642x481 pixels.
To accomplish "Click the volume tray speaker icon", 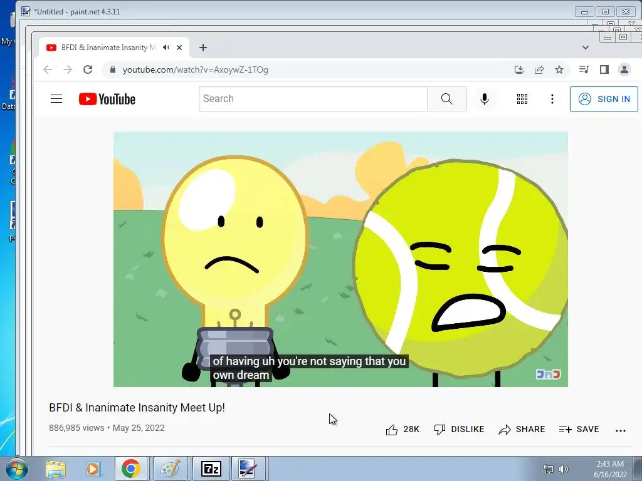I will pyautogui.click(x=564, y=469).
